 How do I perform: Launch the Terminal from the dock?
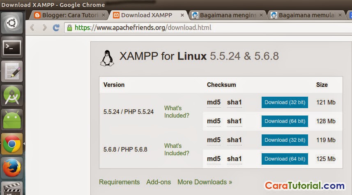12,47
